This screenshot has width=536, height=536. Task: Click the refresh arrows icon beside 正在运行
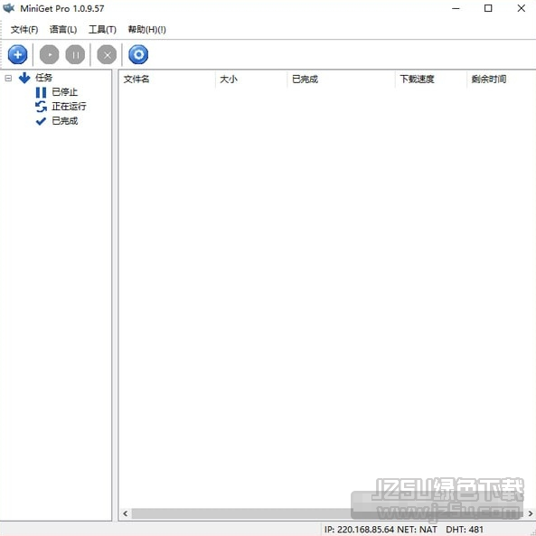tap(41, 107)
